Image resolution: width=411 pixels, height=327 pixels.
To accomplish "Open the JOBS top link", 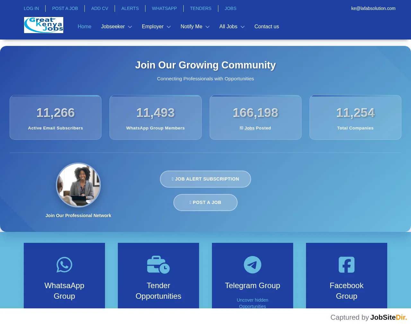I will tap(230, 8).
